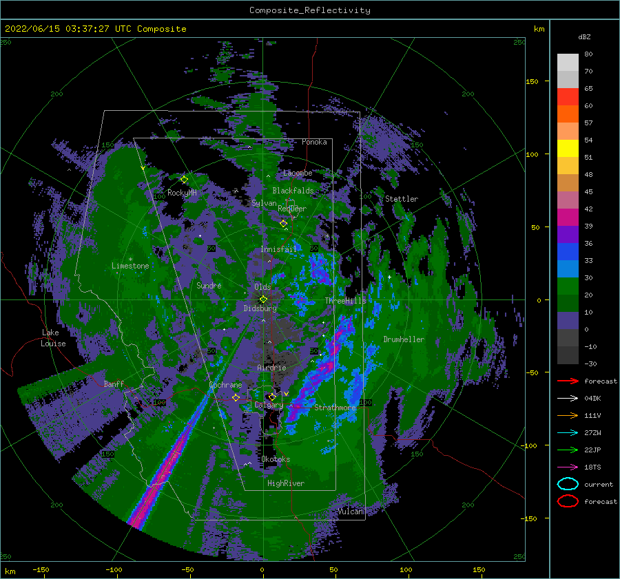Click the dBZ legend heading
This screenshot has width=620, height=579.
click(x=584, y=36)
